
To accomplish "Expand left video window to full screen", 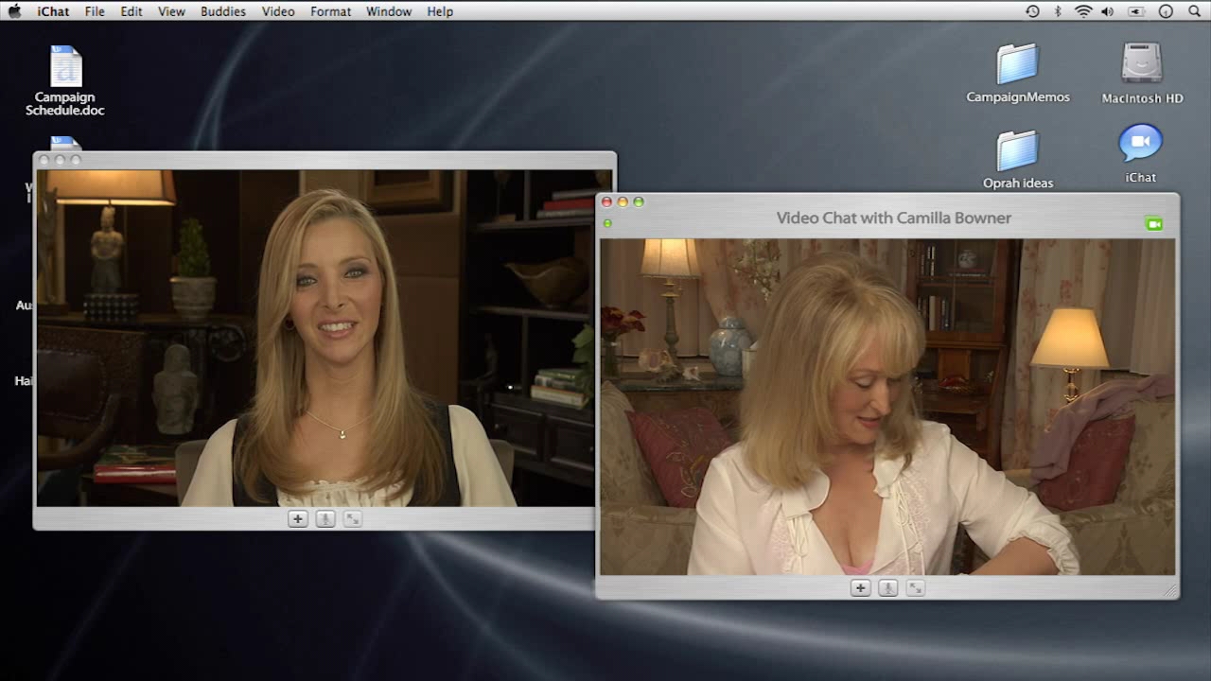I will tap(352, 518).
